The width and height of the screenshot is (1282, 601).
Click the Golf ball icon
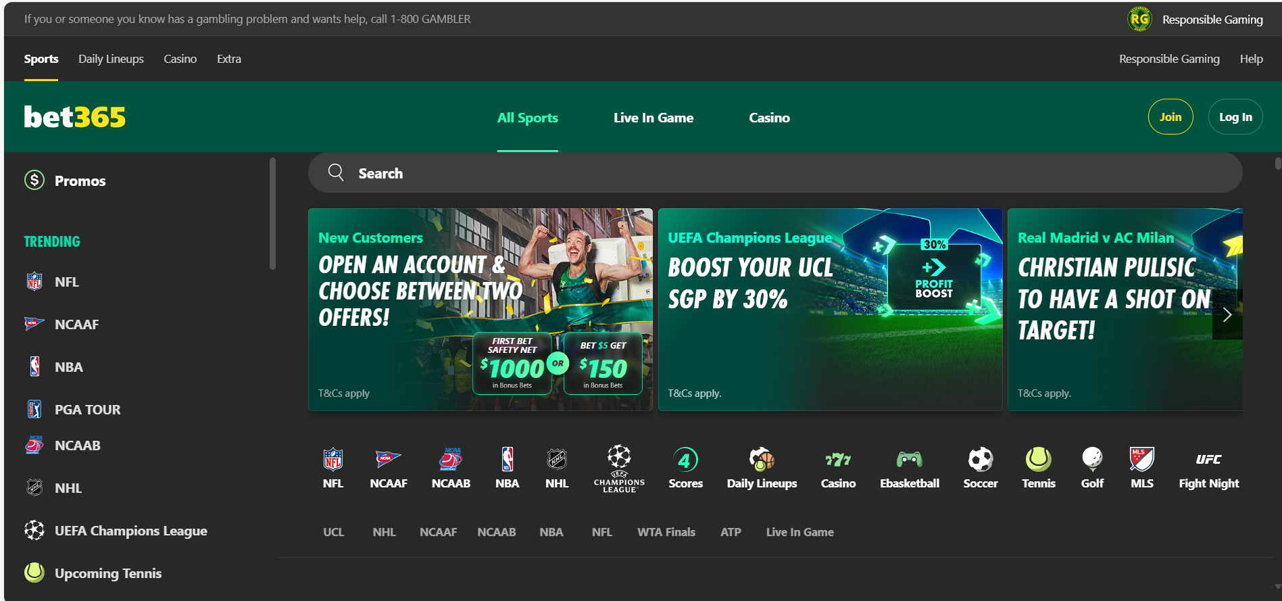pyautogui.click(x=1091, y=460)
